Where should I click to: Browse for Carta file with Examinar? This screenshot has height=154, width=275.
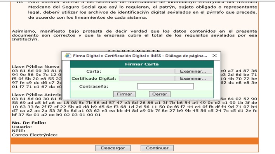tap(193, 71)
